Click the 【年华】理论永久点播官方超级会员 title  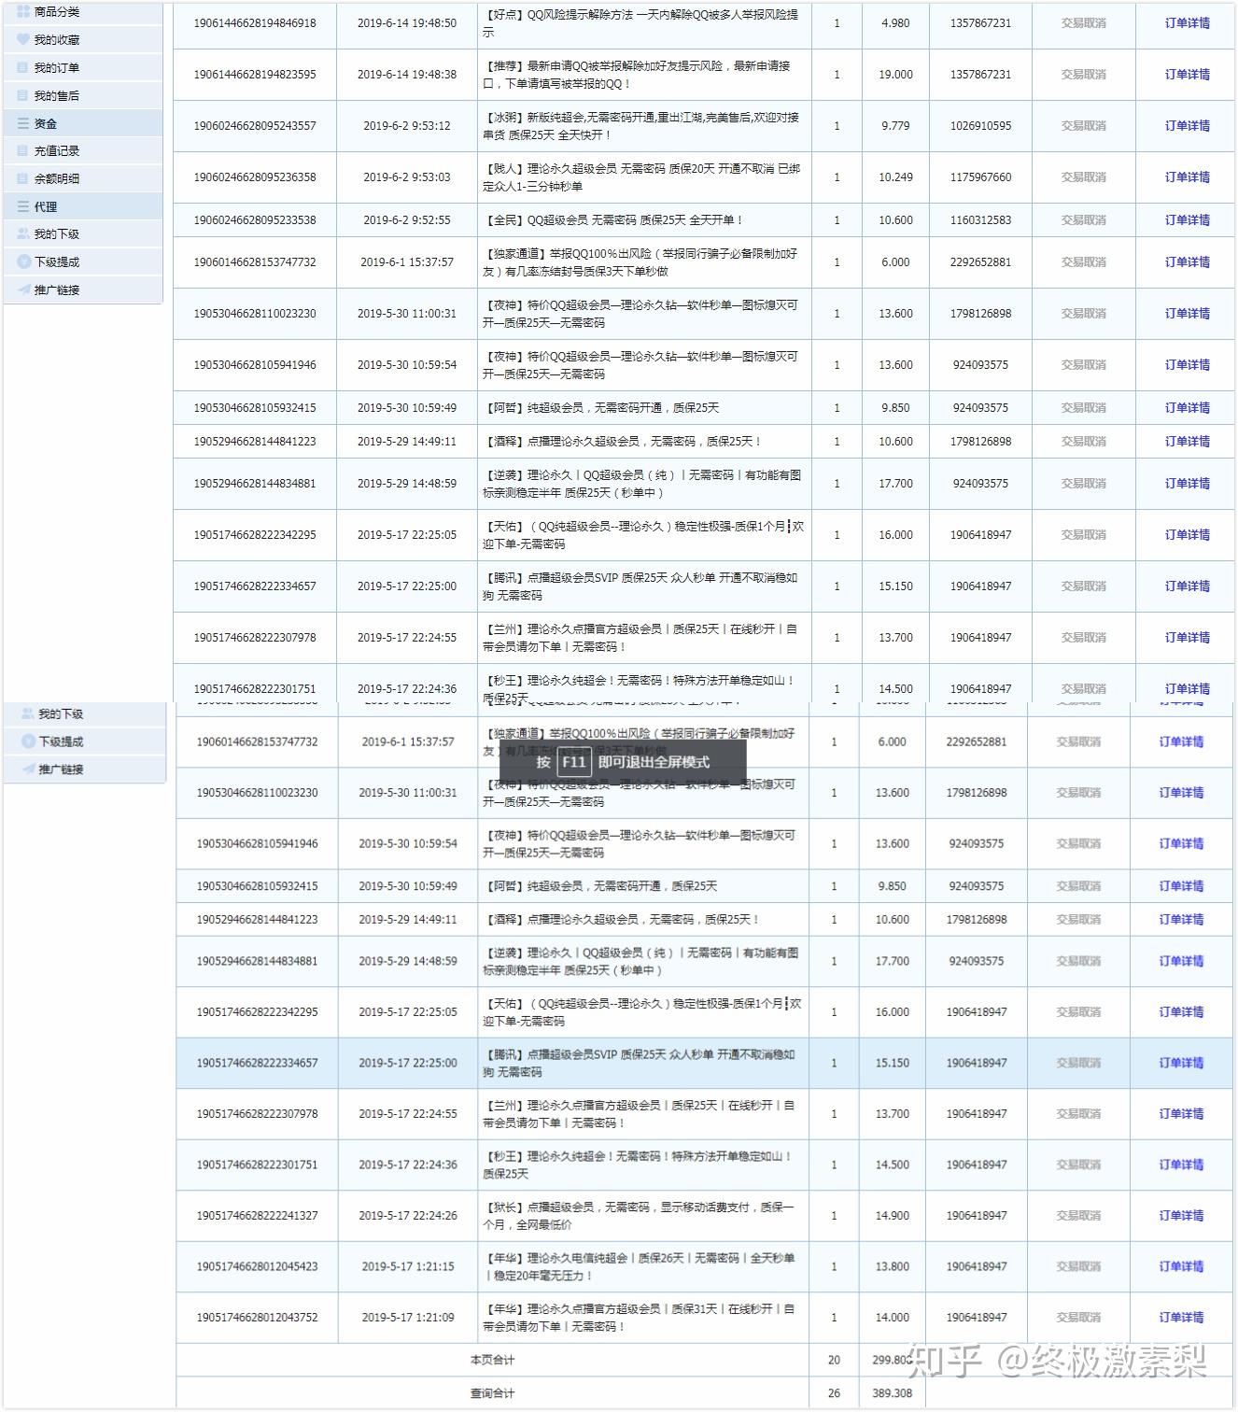639,1318
